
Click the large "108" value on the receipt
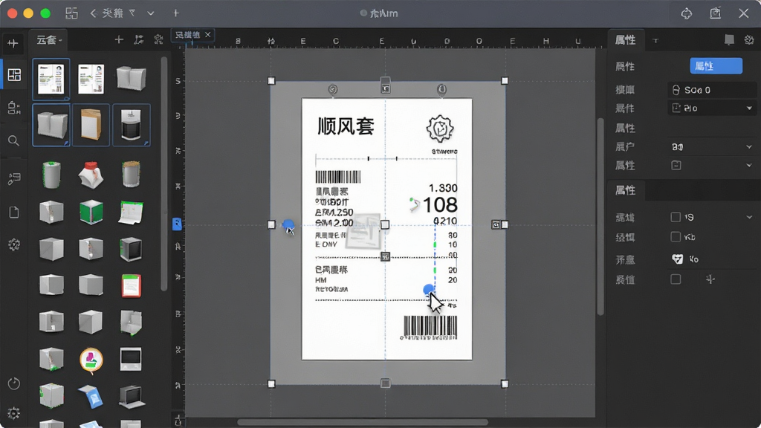click(440, 205)
